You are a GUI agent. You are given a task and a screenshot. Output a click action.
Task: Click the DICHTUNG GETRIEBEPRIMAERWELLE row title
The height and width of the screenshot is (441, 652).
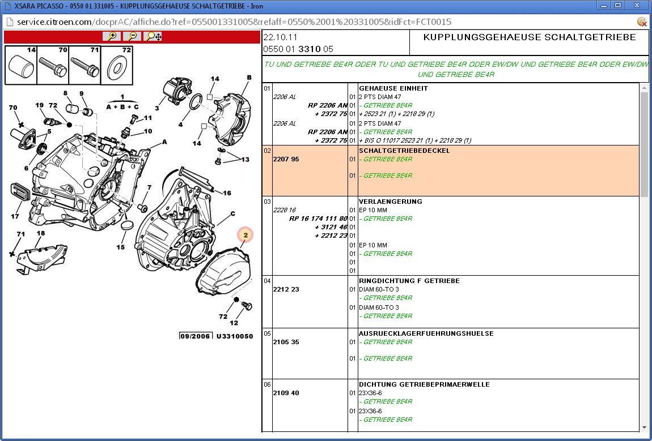[424, 384]
